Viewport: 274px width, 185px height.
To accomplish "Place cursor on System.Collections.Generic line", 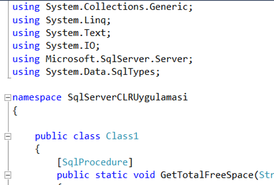I will tap(103, 7).
